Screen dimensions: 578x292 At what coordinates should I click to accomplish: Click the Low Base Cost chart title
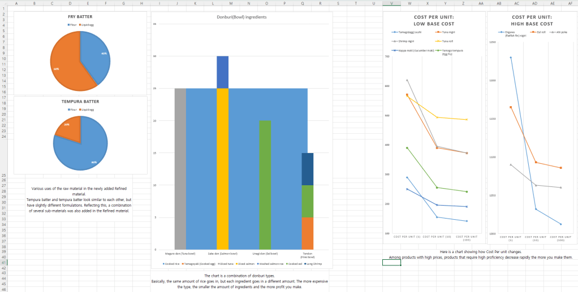tap(434, 21)
